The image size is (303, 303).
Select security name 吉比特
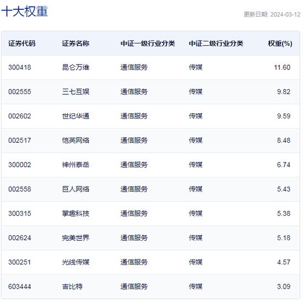(x=73, y=286)
